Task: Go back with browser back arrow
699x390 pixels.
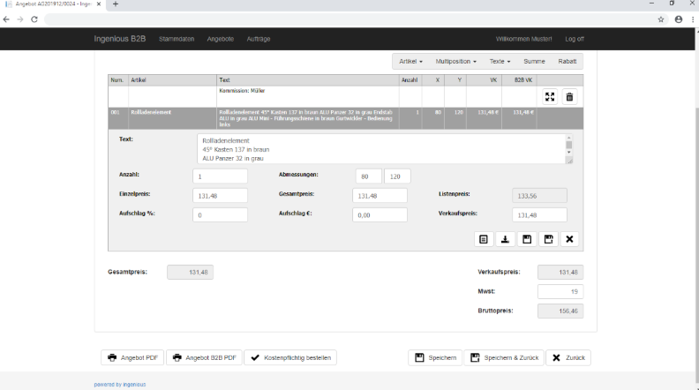Action: point(6,19)
